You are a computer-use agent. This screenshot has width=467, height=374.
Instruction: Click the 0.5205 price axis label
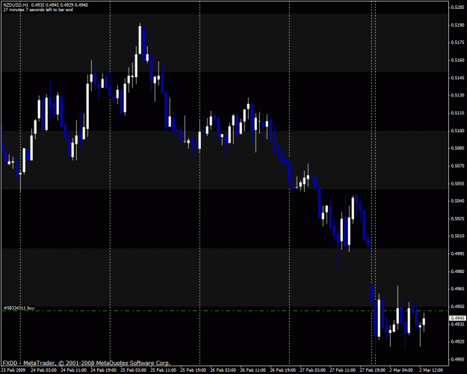coord(458,7)
